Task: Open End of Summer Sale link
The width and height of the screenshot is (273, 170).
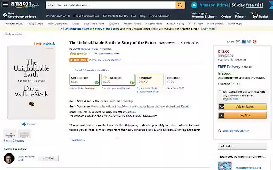Action: [86, 16]
